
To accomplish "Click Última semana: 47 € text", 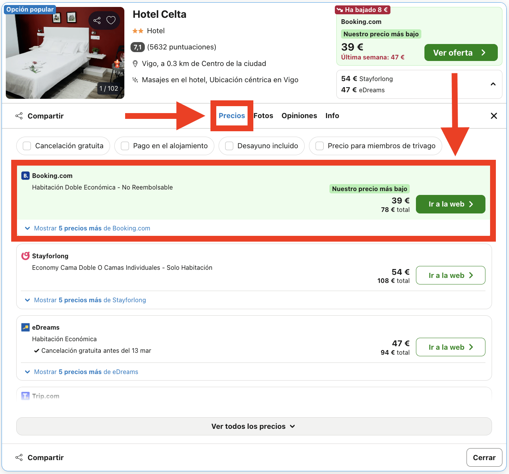I will pyautogui.click(x=373, y=57).
